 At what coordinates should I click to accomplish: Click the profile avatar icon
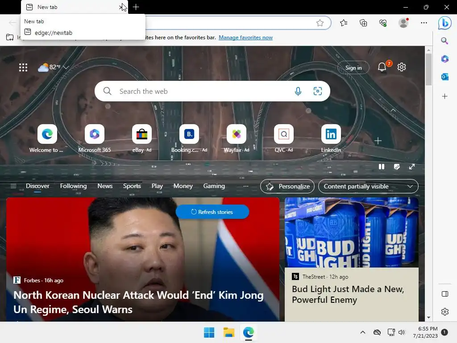(403, 23)
